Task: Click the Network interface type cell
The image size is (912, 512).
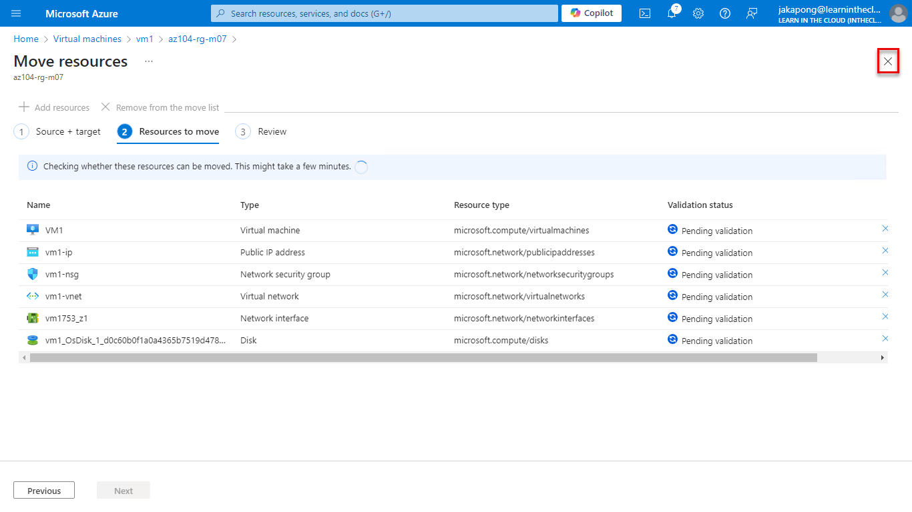Action: [x=274, y=319]
